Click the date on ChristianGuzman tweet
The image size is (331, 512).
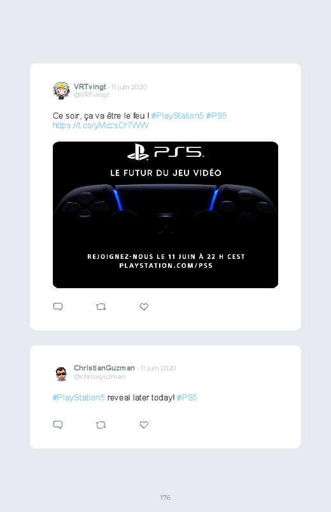[x=158, y=368]
